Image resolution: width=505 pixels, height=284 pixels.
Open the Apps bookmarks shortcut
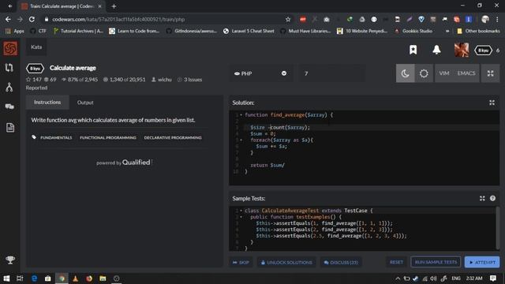pyautogui.click(x=15, y=31)
